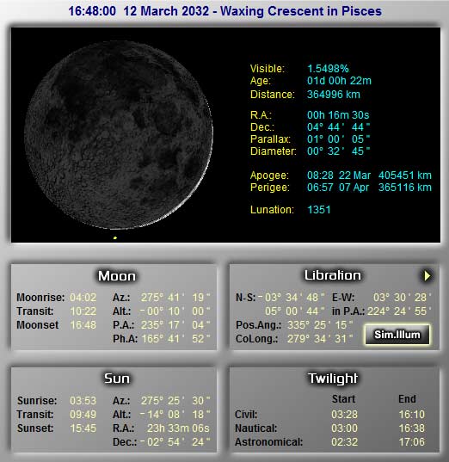Click the CoLong. value in Libration

tap(320, 339)
